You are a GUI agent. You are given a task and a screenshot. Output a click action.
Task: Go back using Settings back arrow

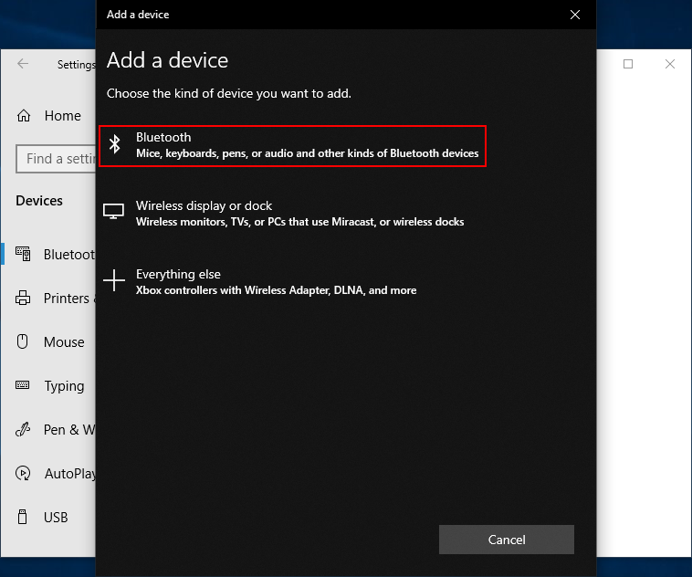click(23, 64)
